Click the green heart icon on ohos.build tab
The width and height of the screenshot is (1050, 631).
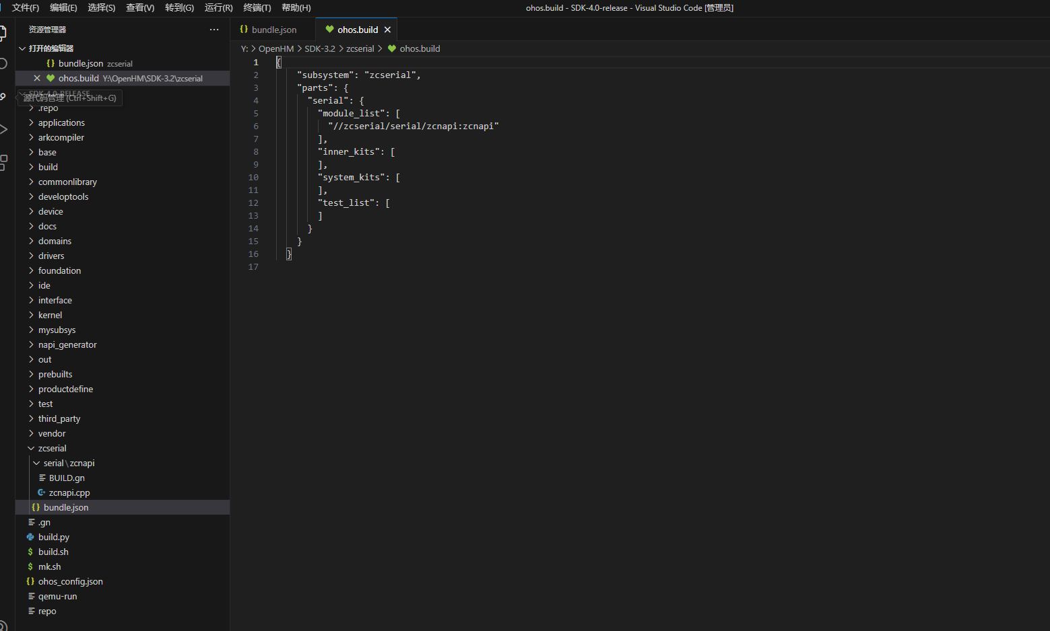point(329,30)
